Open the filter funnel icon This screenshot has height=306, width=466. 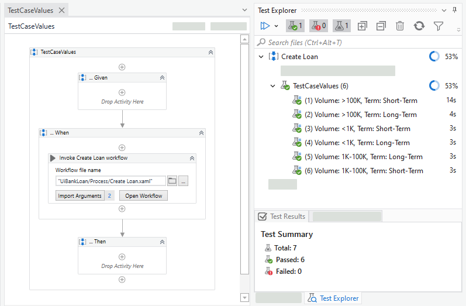[x=438, y=26]
